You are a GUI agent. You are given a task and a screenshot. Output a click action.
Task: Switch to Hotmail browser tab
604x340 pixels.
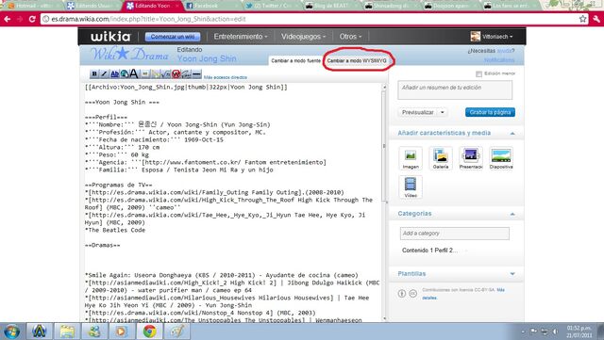[33, 6]
